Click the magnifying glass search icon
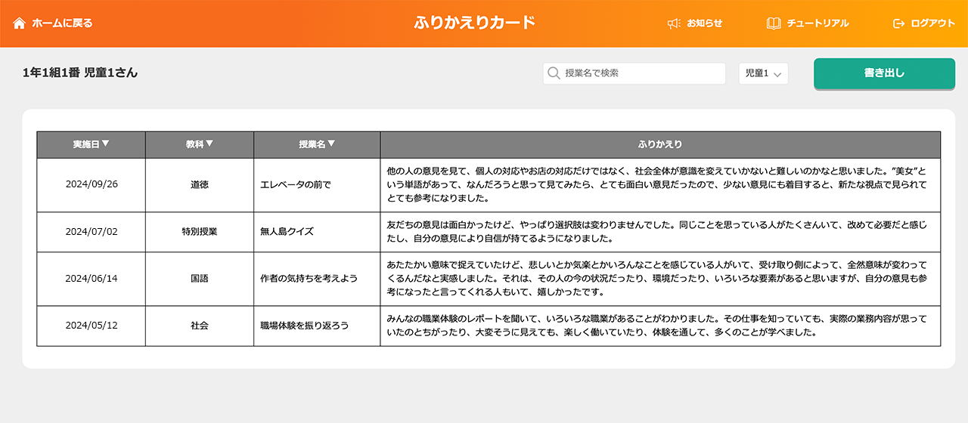The width and height of the screenshot is (968, 423). [554, 73]
